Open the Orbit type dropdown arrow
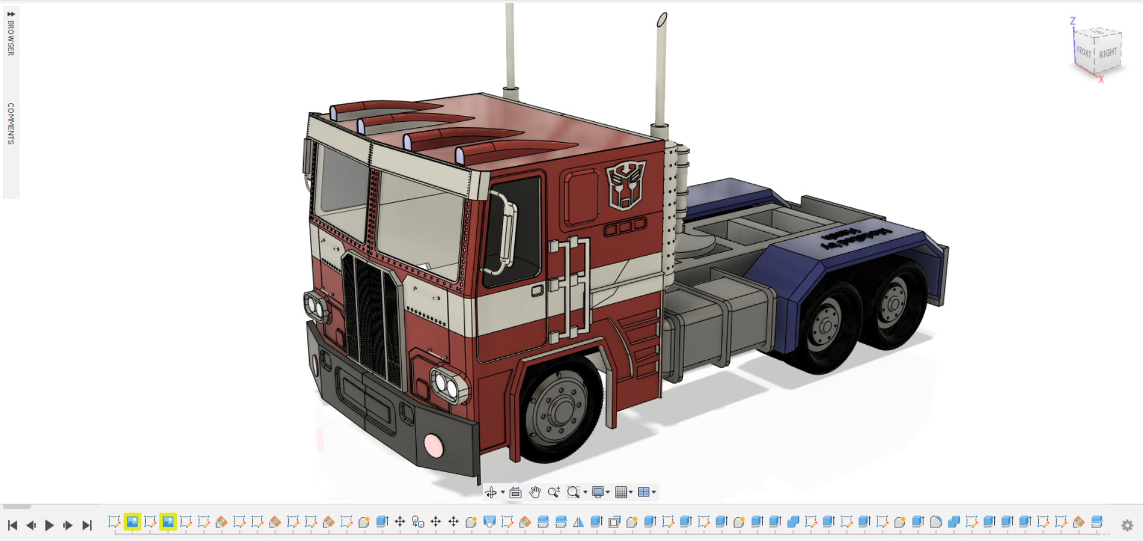This screenshot has height=541, width=1143. pos(502,492)
